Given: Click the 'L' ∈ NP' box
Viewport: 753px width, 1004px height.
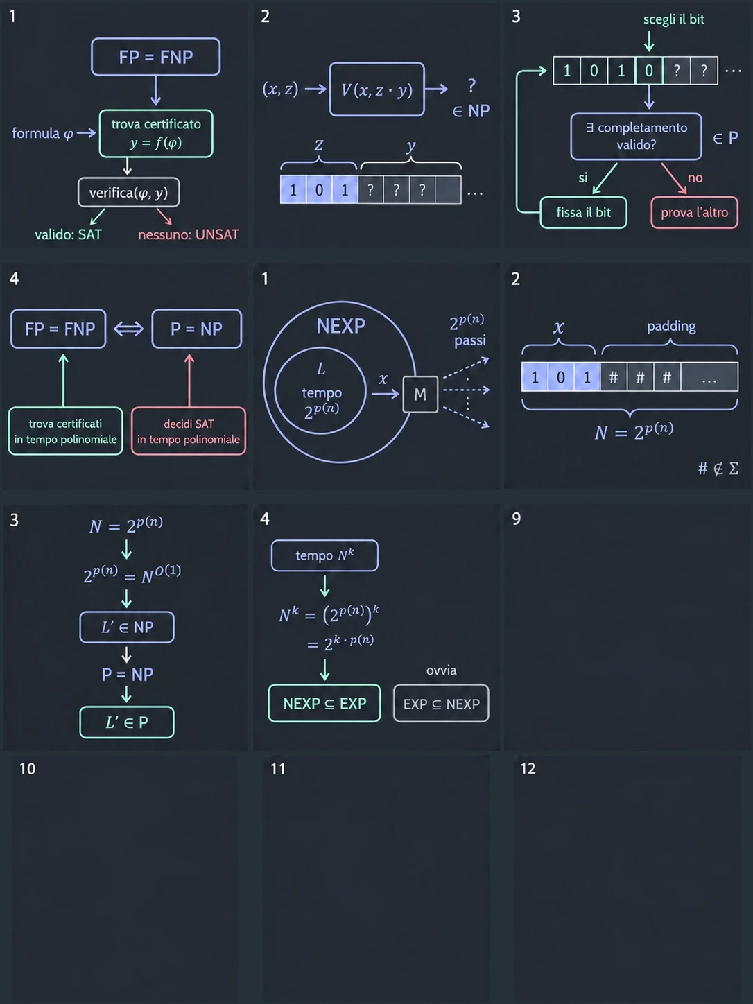Looking at the screenshot, I should 127,627.
